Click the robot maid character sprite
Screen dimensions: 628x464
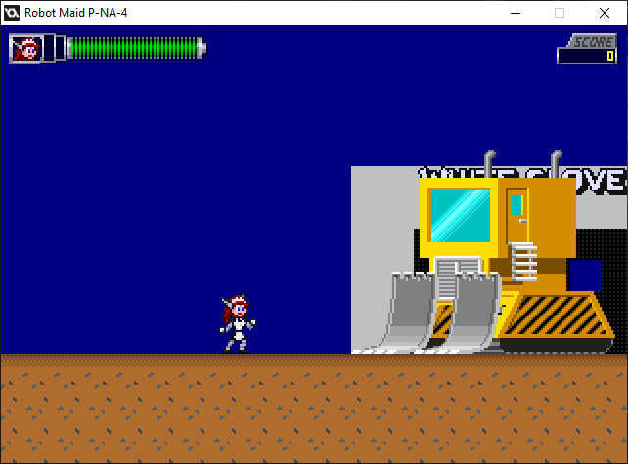[238, 324]
